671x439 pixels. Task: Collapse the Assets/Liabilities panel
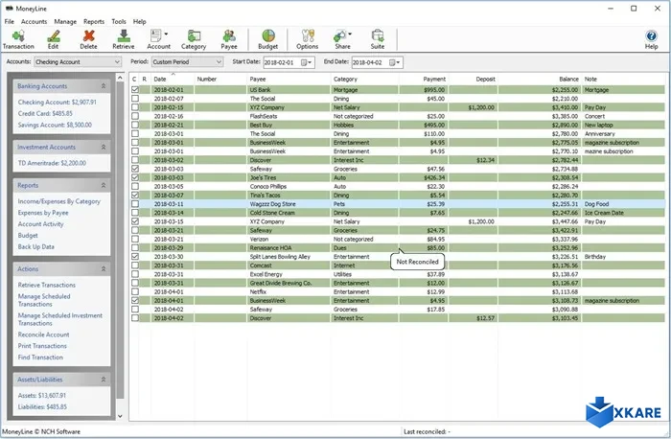point(104,380)
